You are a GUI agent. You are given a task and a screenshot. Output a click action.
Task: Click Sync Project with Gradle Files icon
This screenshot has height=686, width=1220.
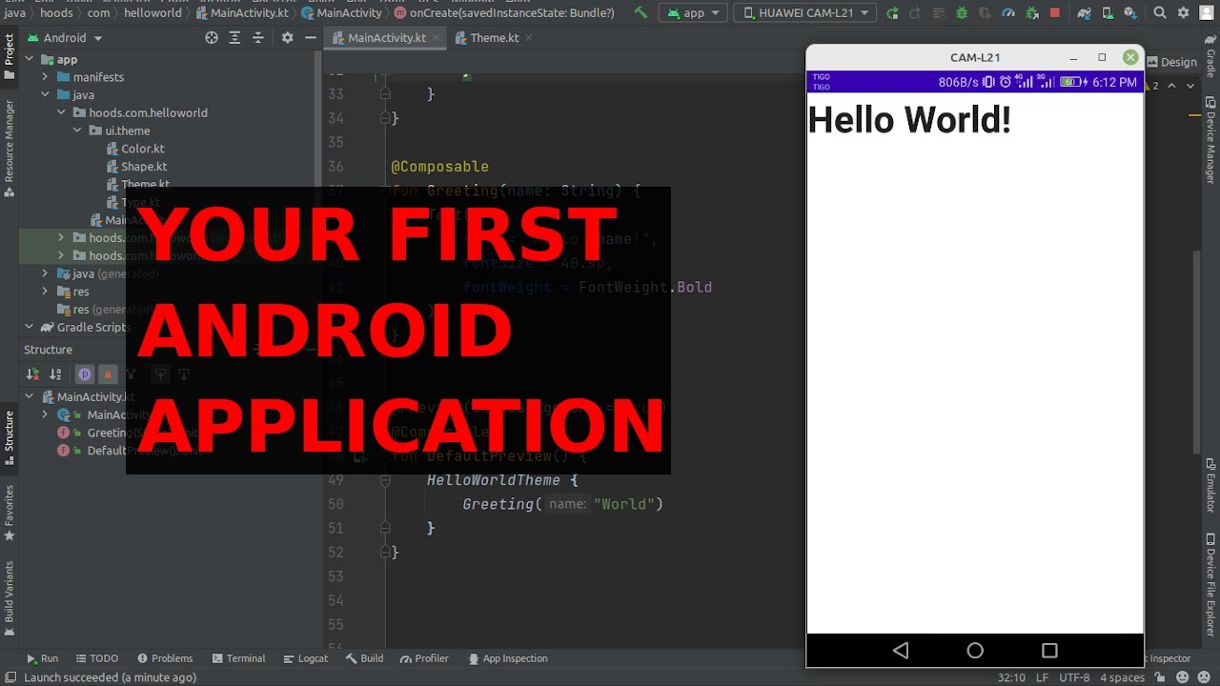(x=1084, y=12)
